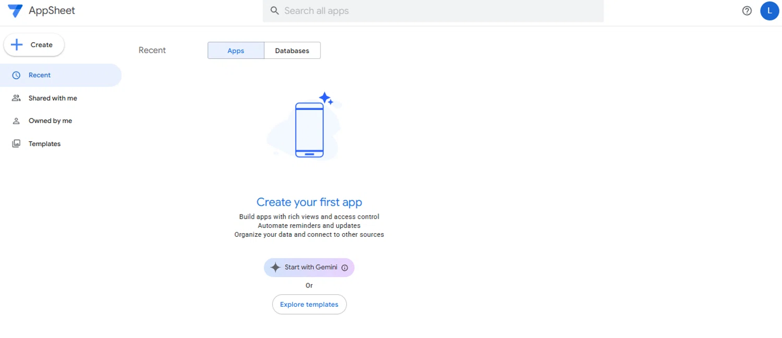This screenshot has height=338, width=782.
Task: Open Owned by me in the sidebar
Action: pos(60,120)
